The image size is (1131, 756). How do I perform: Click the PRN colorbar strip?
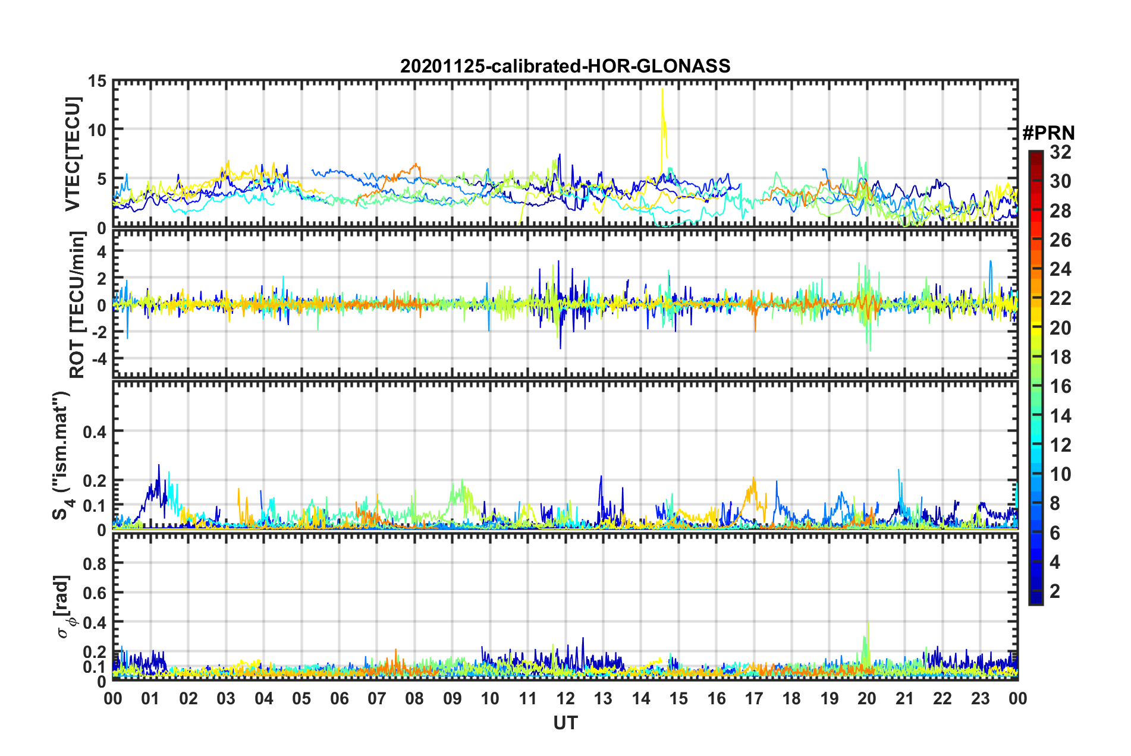pos(1036,377)
